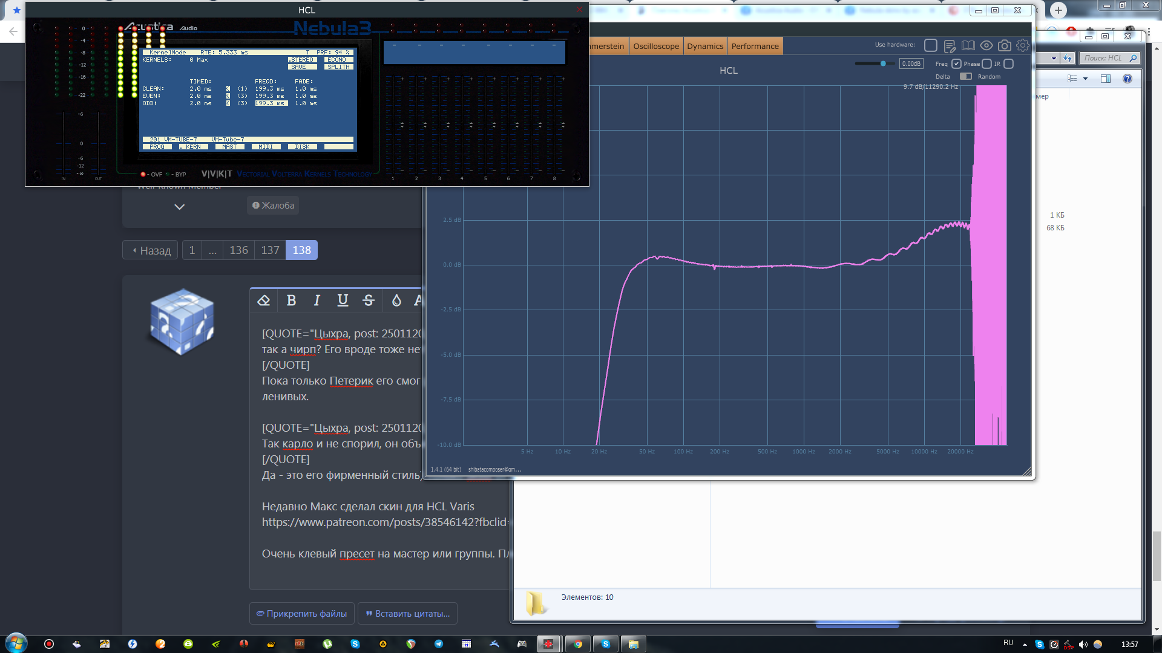Open Explorer address bar history dropdown
Screen dimensions: 1162x653
1054,58
